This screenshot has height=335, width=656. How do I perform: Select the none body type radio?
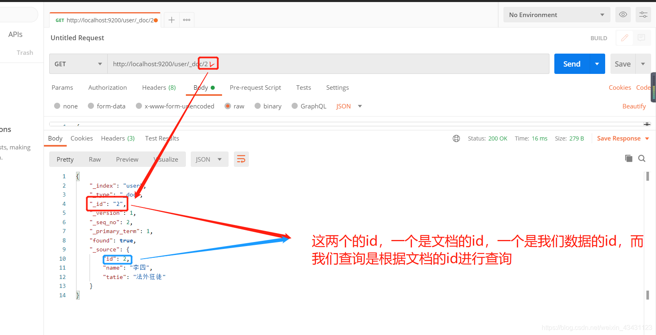pos(57,106)
